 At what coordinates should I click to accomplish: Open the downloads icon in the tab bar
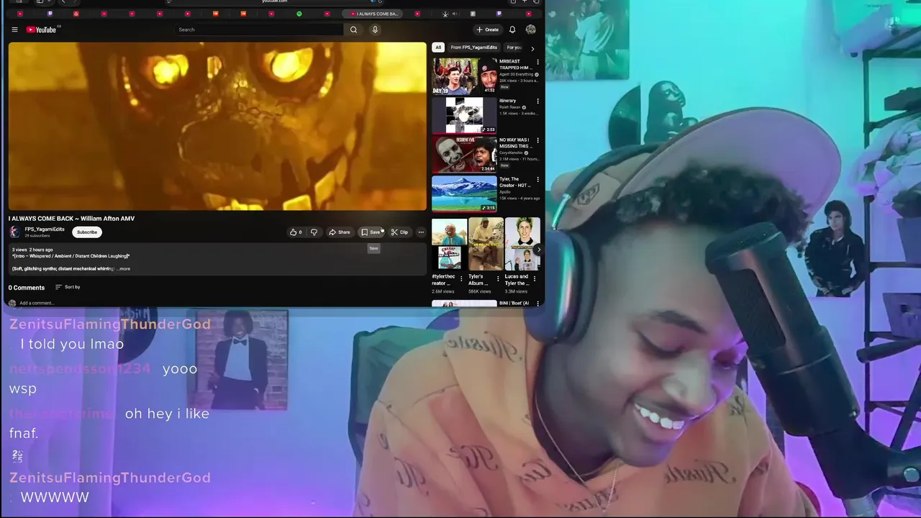(x=445, y=14)
